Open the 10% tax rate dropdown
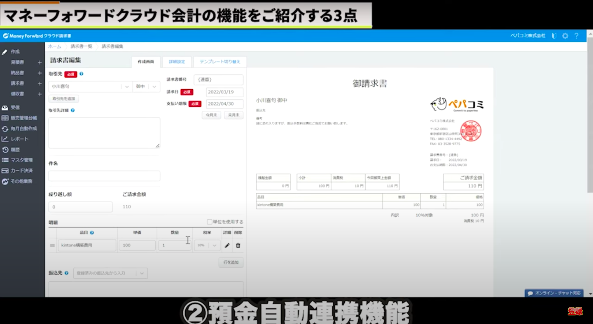593x324 pixels. click(207, 245)
